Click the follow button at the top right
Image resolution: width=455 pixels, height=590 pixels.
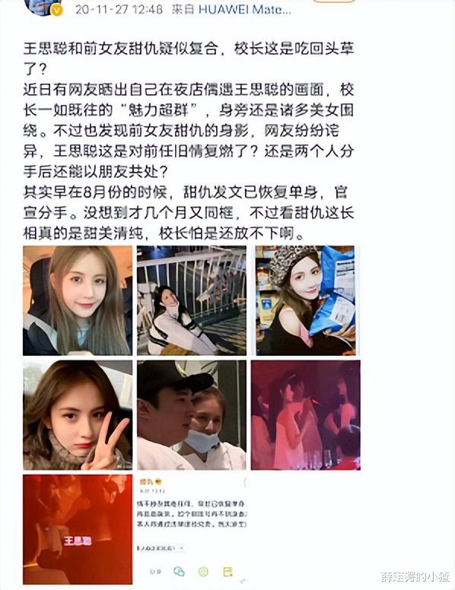[x=334, y=1]
